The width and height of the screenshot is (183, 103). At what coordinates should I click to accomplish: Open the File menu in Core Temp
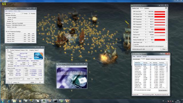[6, 11]
